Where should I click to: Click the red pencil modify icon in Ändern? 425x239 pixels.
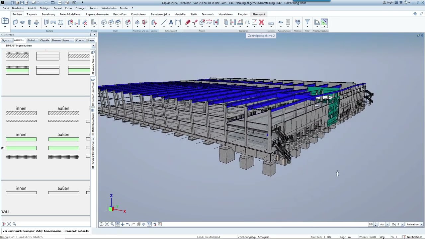click(188, 22)
